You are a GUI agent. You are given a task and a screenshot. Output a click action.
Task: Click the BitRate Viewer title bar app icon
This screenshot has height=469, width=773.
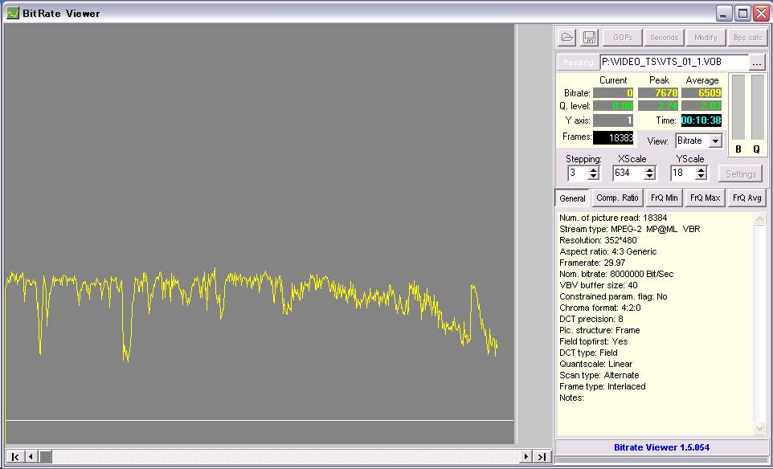[13, 14]
